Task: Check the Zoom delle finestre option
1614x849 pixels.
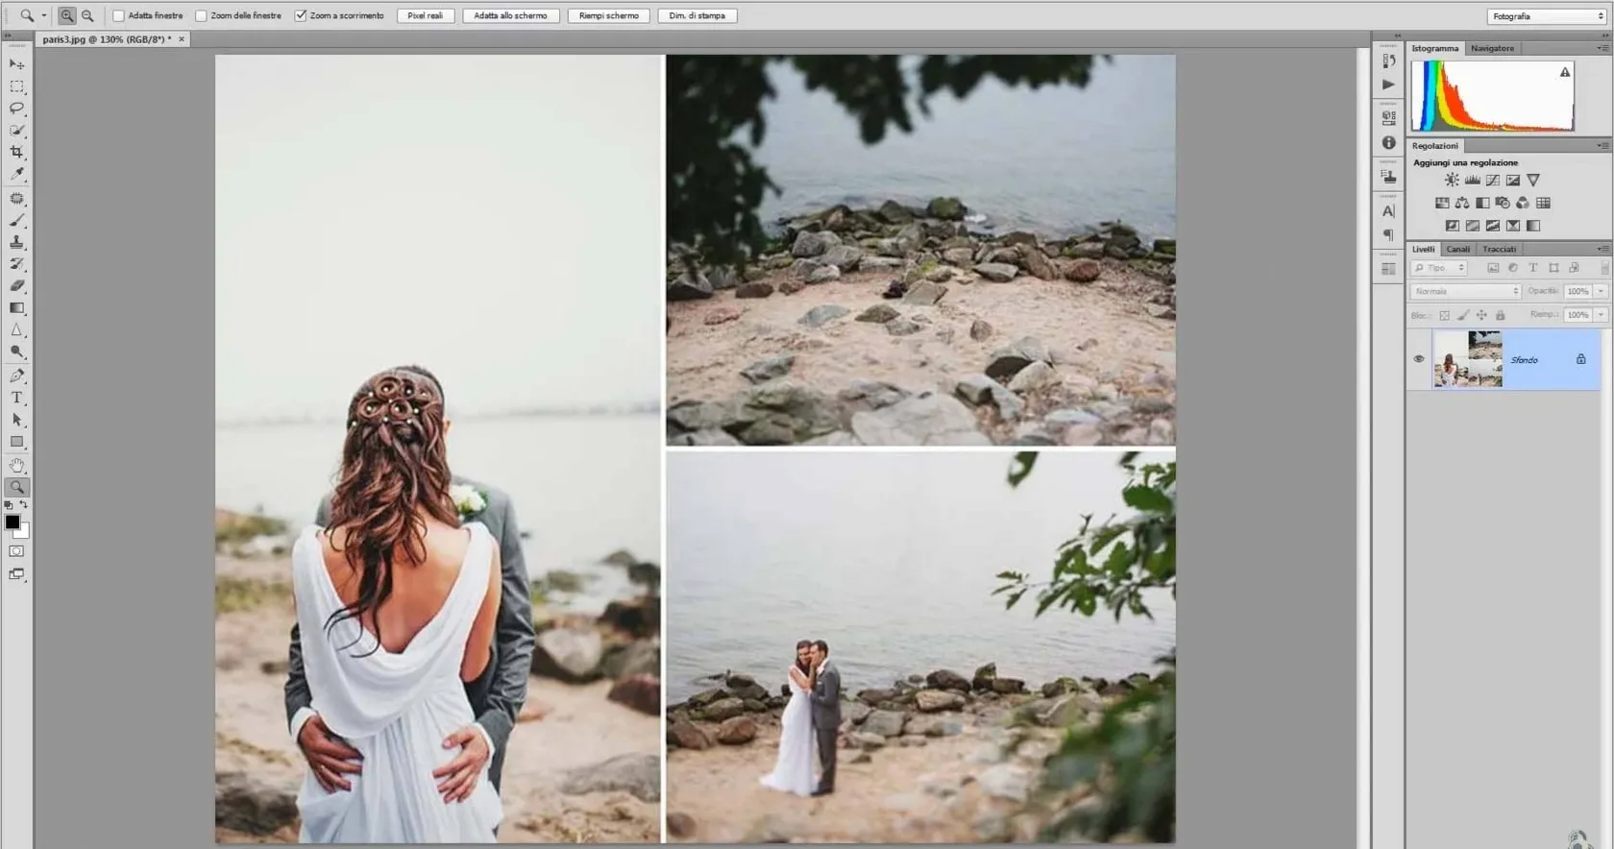Action: [201, 15]
